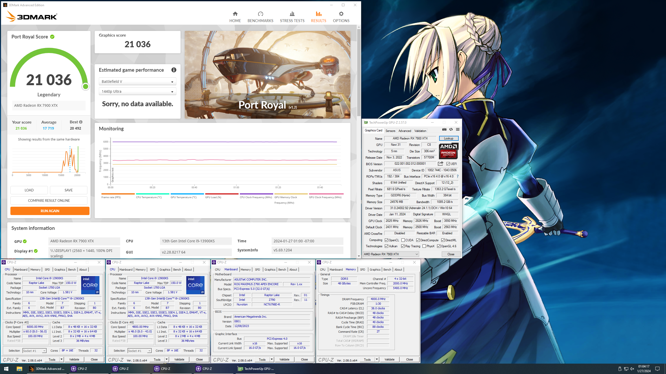666x374 pixels.
Task: Open the notification center icon
Action: (x=657, y=369)
